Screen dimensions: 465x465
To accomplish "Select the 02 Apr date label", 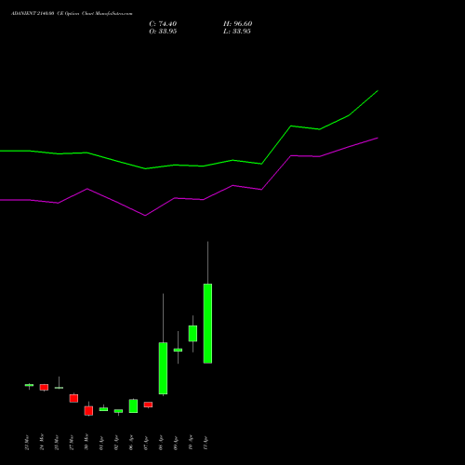I will pos(116,443).
